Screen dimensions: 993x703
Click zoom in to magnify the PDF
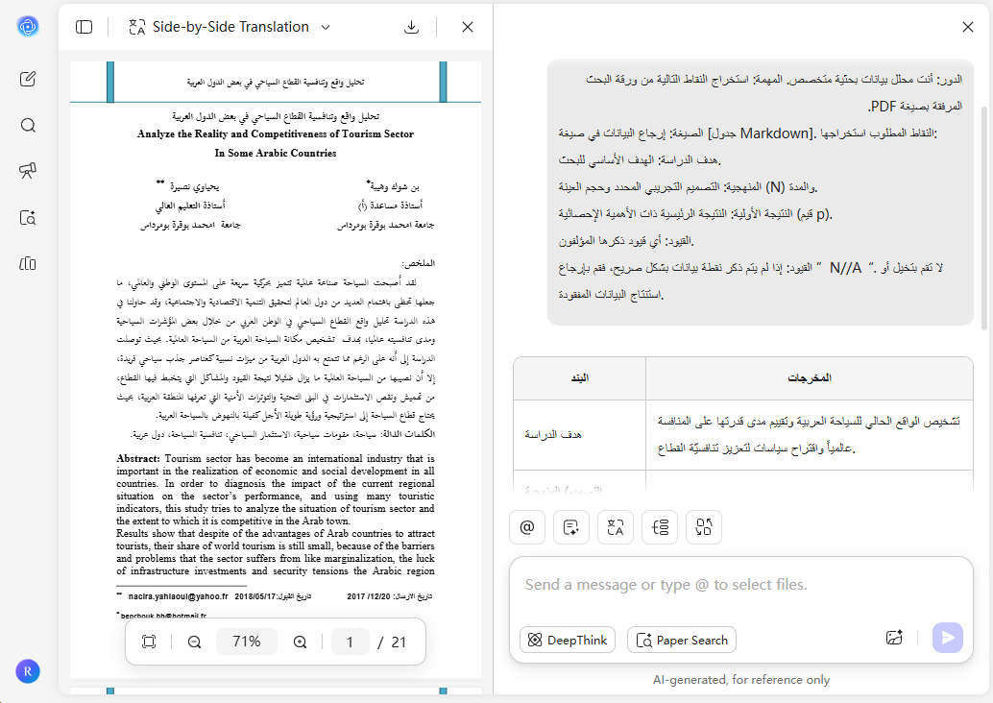(x=299, y=642)
